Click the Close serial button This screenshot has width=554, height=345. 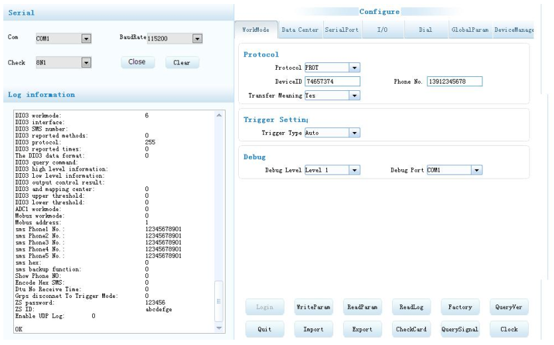click(x=137, y=62)
